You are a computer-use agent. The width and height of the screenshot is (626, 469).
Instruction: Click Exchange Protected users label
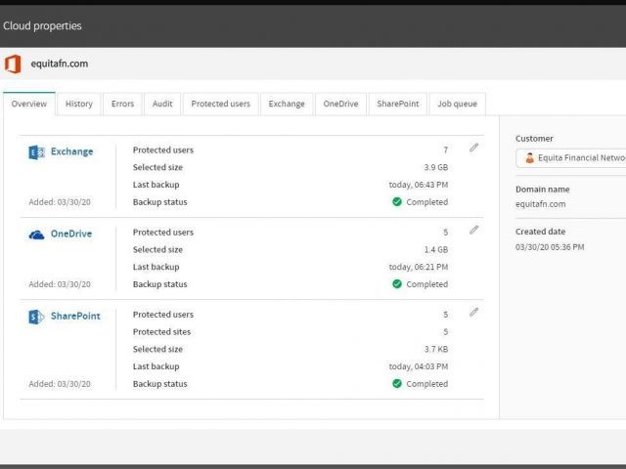(x=163, y=150)
